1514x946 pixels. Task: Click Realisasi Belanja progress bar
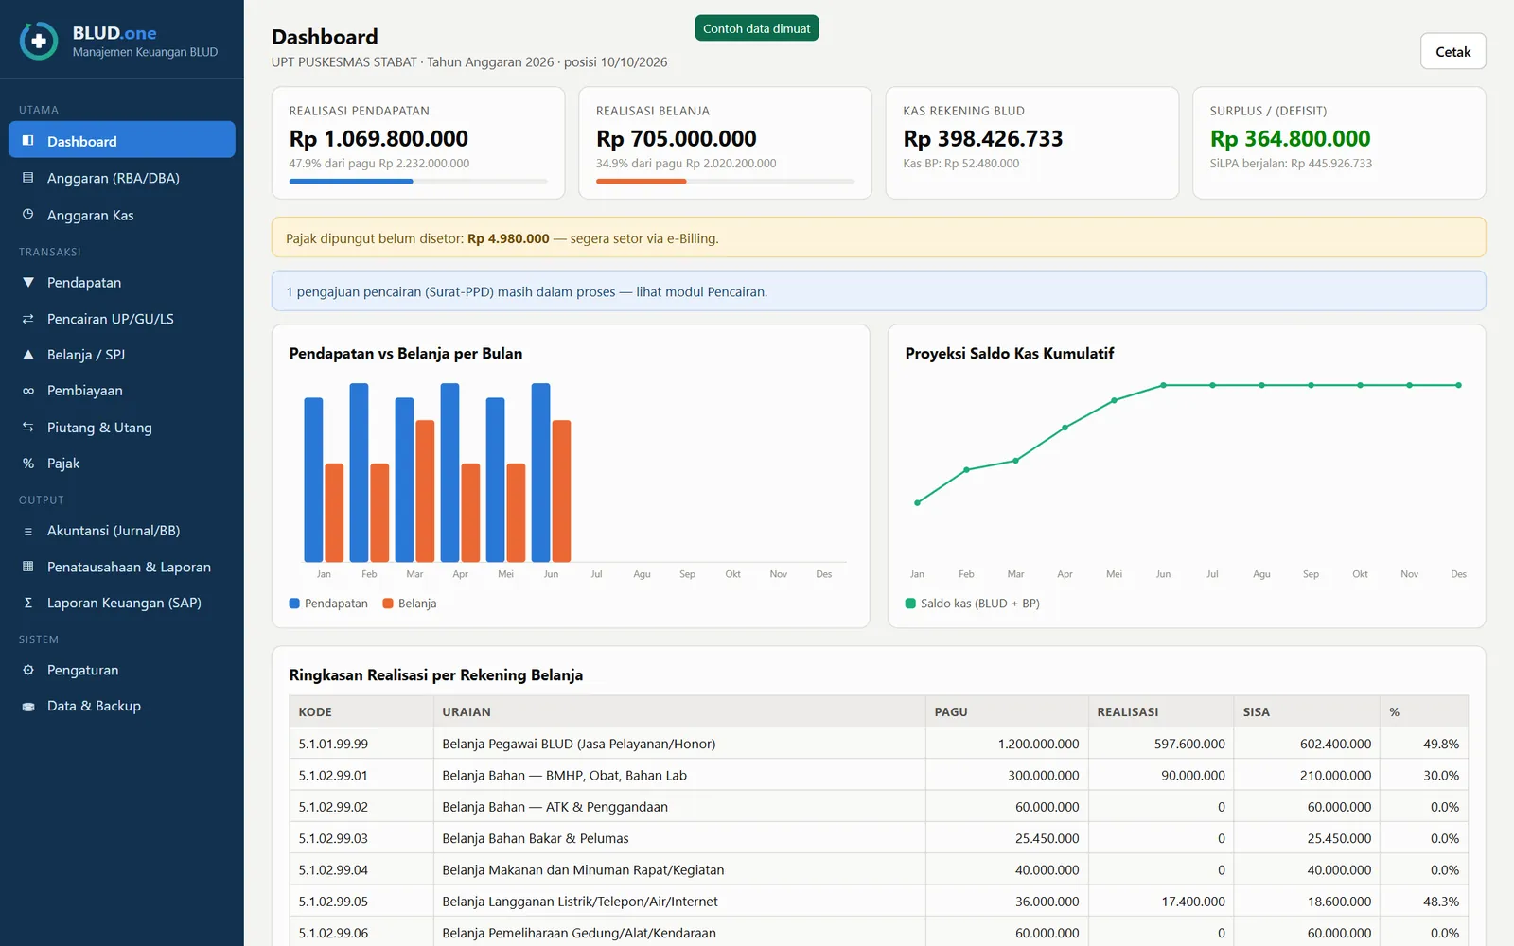pyautogui.click(x=725, y=181)
